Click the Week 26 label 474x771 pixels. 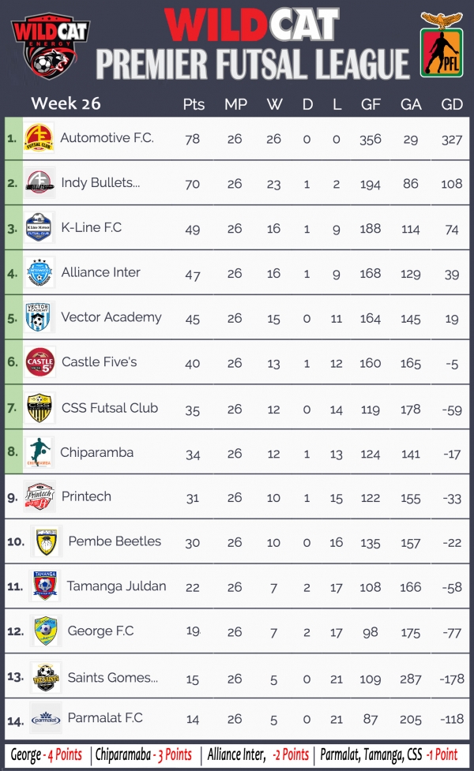coord(66,103)
